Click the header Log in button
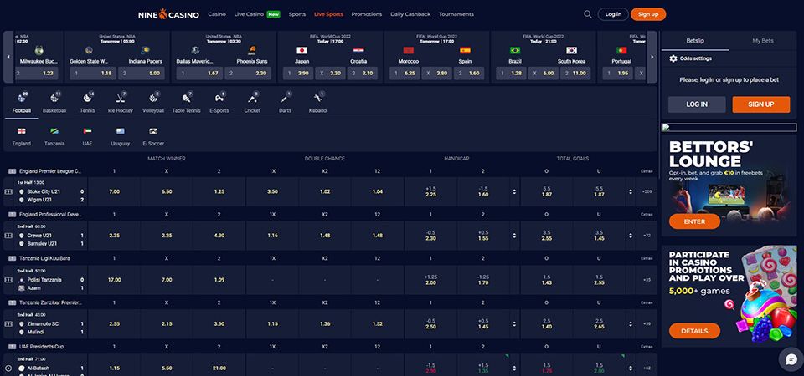The width and height of the screenshot is (804, 376). click(613, 14)
